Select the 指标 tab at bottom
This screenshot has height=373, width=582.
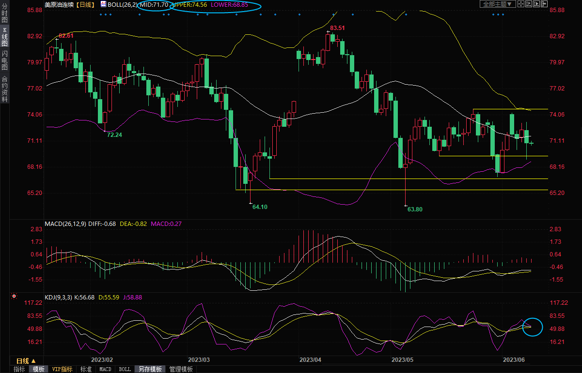(19, 369)
